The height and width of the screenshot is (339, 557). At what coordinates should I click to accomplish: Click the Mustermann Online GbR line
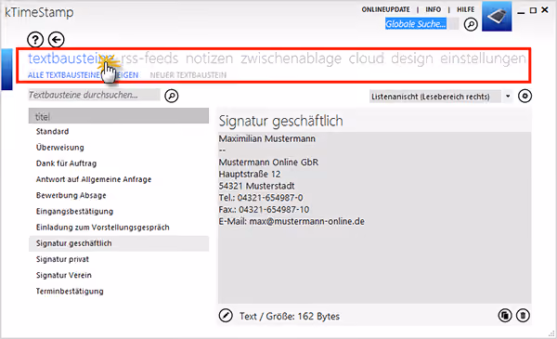pyautogui.click(x=268, y=163)
